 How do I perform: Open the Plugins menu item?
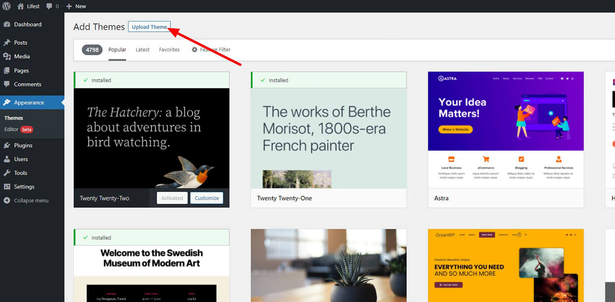tap(32, 146)
